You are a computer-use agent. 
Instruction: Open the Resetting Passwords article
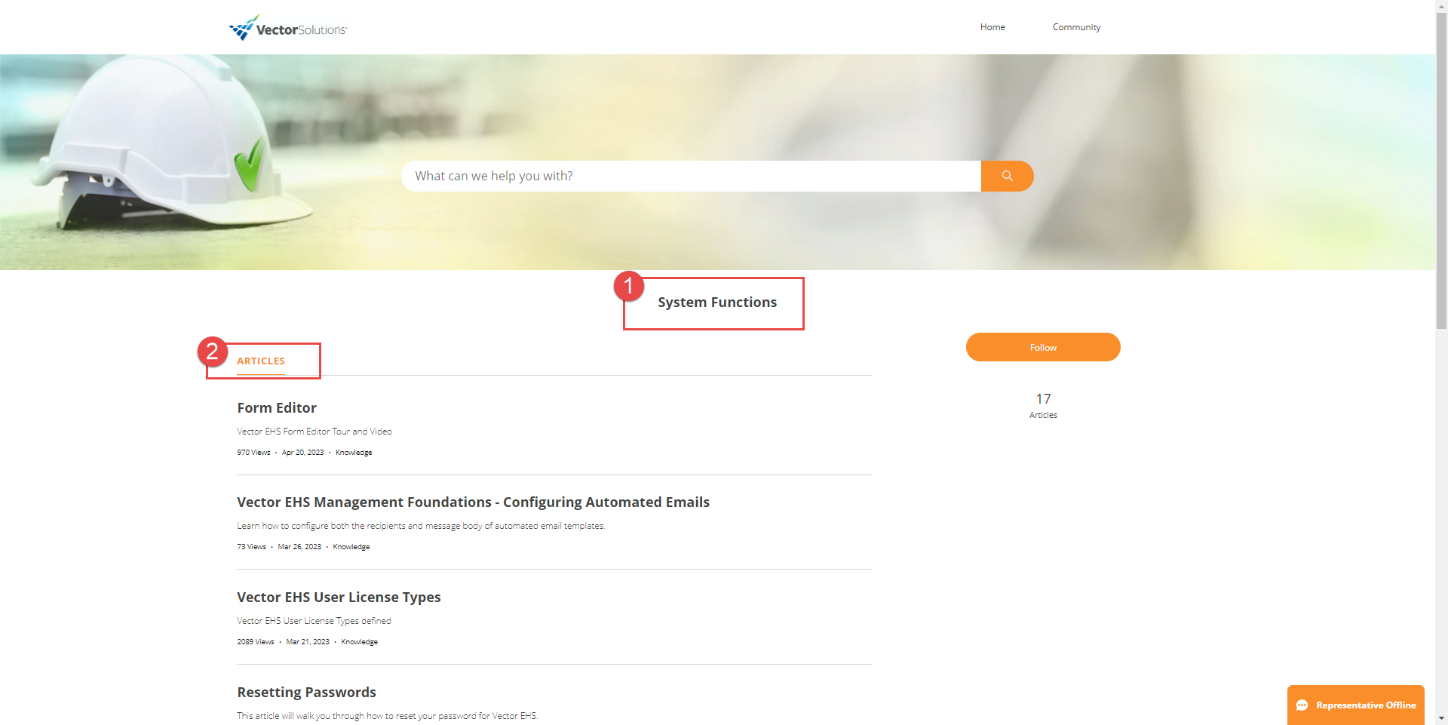[306, 691]
